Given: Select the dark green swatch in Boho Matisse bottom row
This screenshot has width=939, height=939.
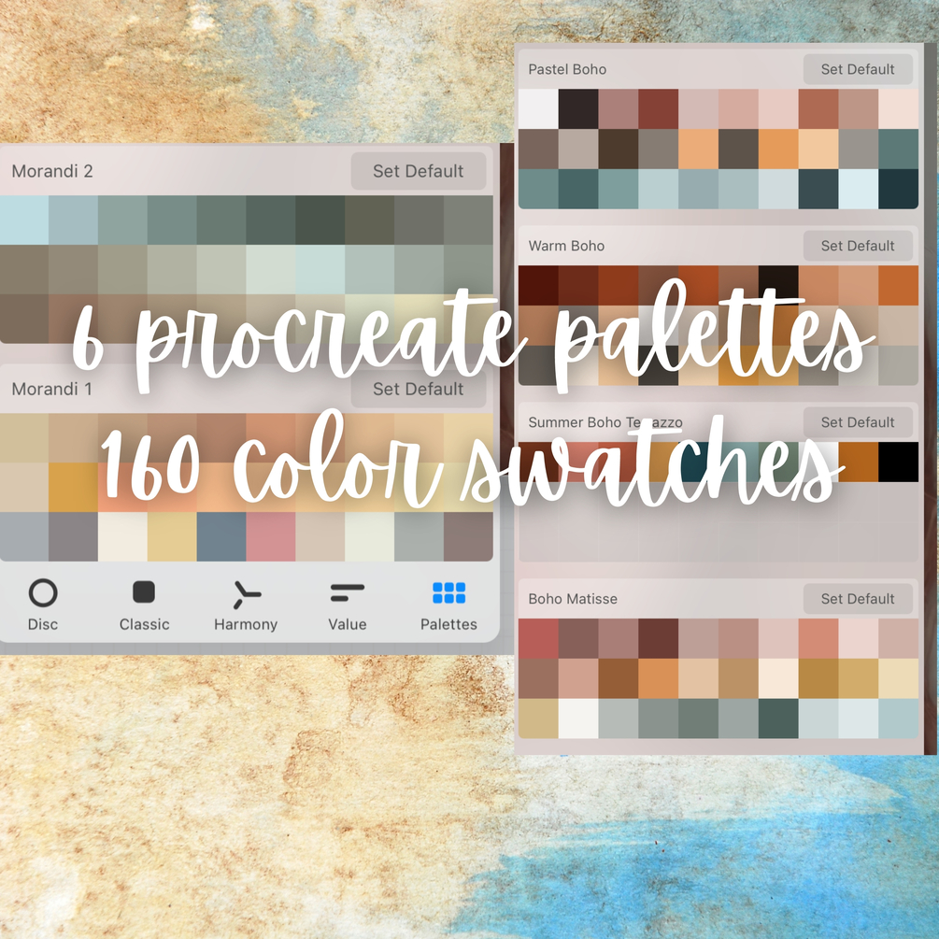Looking at the screenshot, I should [778, 718].
